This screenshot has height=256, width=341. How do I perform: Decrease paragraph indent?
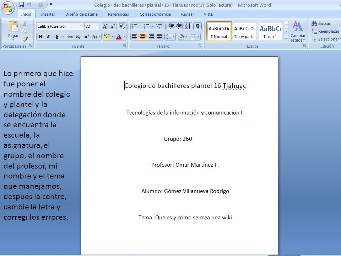(171, 26)
